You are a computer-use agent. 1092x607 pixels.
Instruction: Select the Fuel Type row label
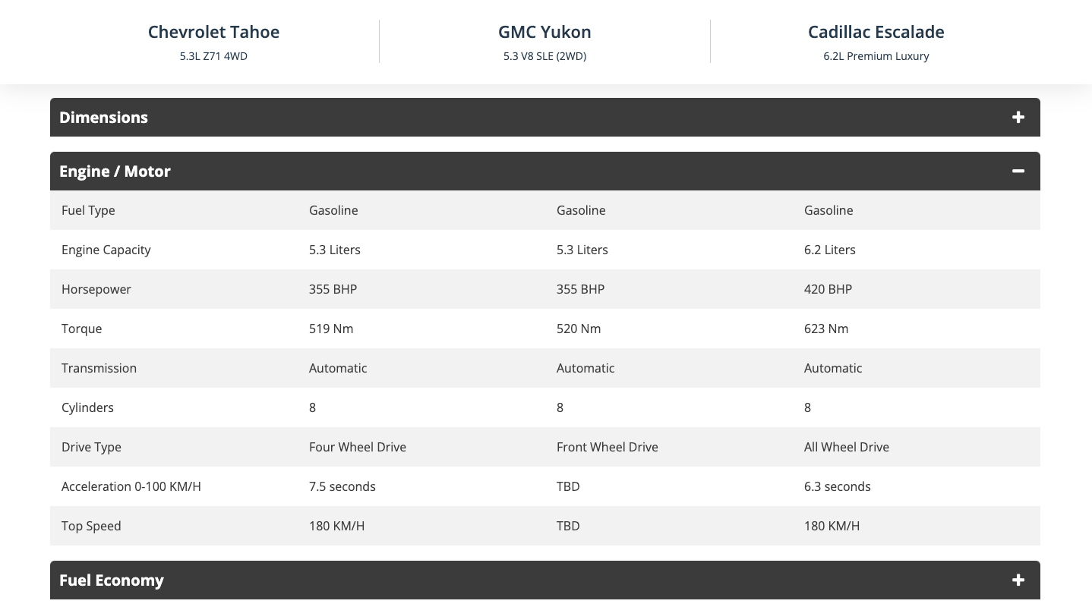[x=88, y=210]
